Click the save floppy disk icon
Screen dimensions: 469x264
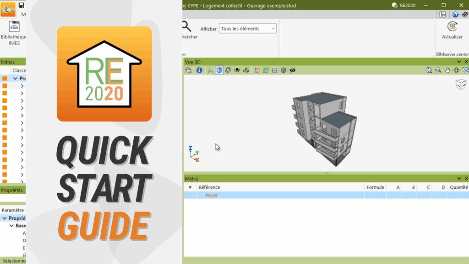coord(21,5)
